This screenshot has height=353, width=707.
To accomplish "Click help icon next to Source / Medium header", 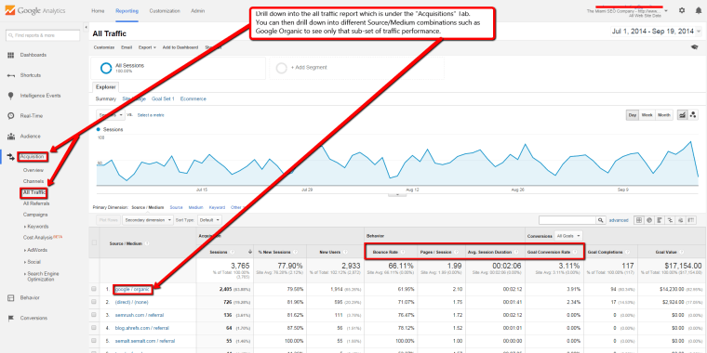I will click(147, 243).
